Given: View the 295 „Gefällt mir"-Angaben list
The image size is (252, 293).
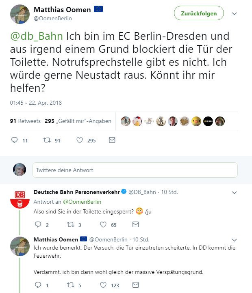Looking at the screenshot, I should (x=78, y=121).
